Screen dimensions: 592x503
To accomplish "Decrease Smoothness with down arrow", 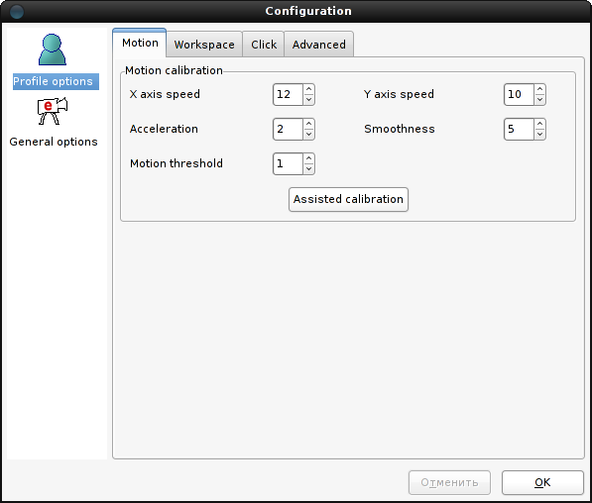I will [539, 135].
